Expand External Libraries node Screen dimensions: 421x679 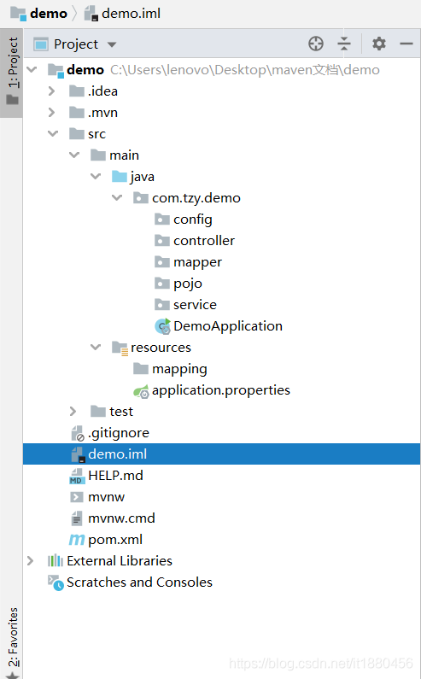pos(31,561)
